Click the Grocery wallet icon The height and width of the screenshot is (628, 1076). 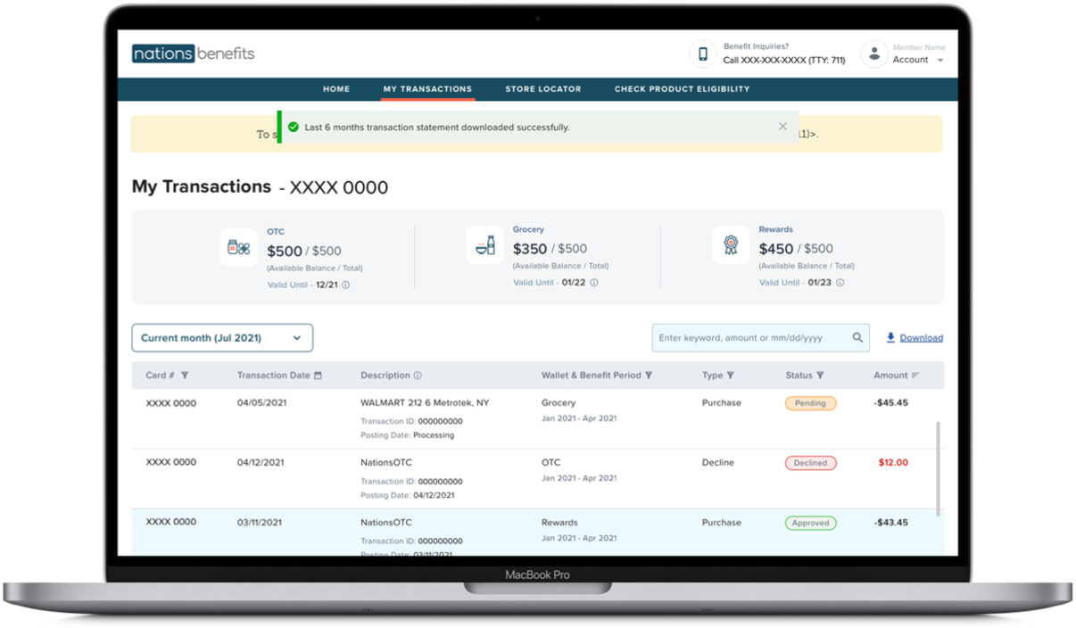click(x=484, y=245)
